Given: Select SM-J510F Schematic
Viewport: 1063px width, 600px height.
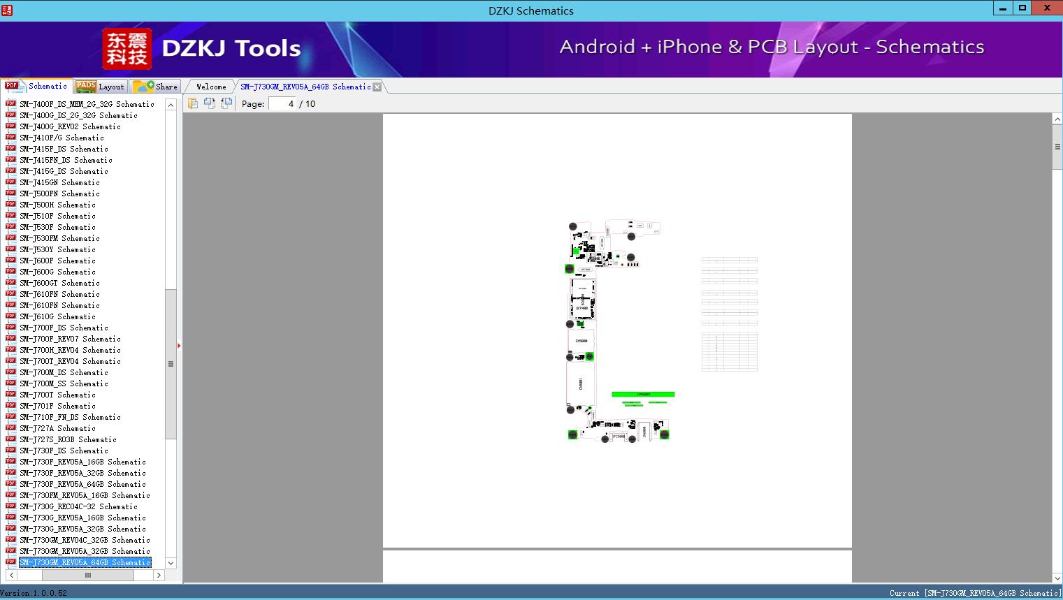Looking at the screenshot, I should (57, 216).
